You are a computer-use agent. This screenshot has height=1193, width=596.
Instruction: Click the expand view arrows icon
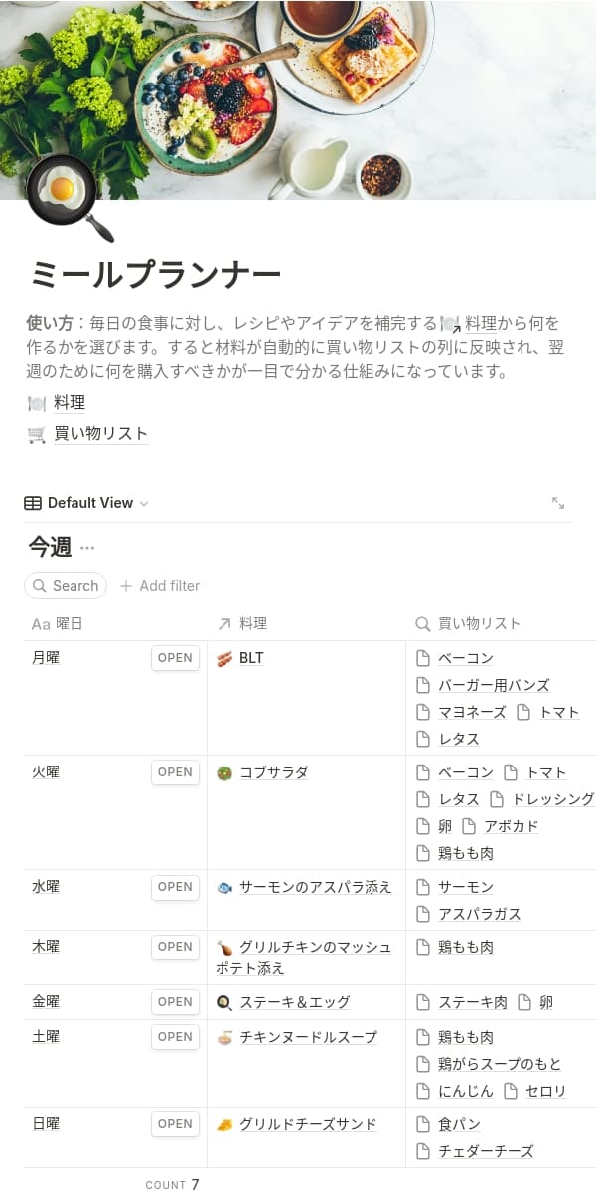(558, 503)
